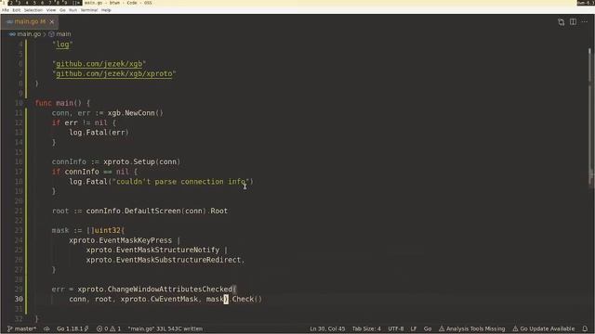Open the notifications bell
Viewport: 595px width, 334px height.
[585, 328]
